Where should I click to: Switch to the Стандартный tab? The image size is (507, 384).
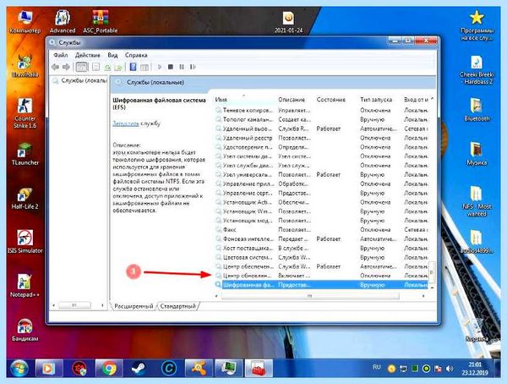177,306
